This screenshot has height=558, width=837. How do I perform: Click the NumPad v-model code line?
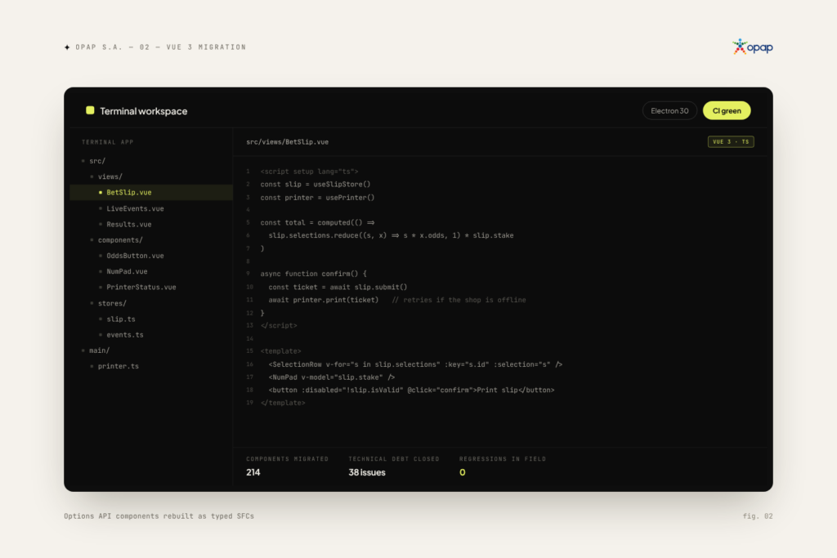(332, 377)
